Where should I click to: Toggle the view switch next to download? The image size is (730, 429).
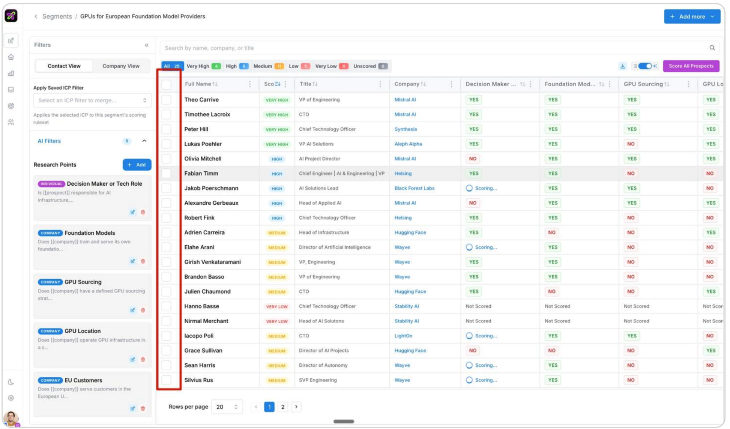pos(645,66)
